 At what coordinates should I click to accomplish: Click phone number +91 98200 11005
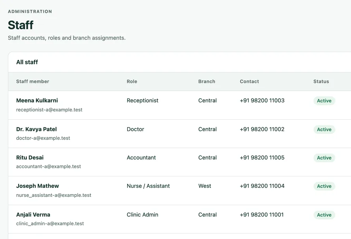pyautogui.click(x=262, y=157)
